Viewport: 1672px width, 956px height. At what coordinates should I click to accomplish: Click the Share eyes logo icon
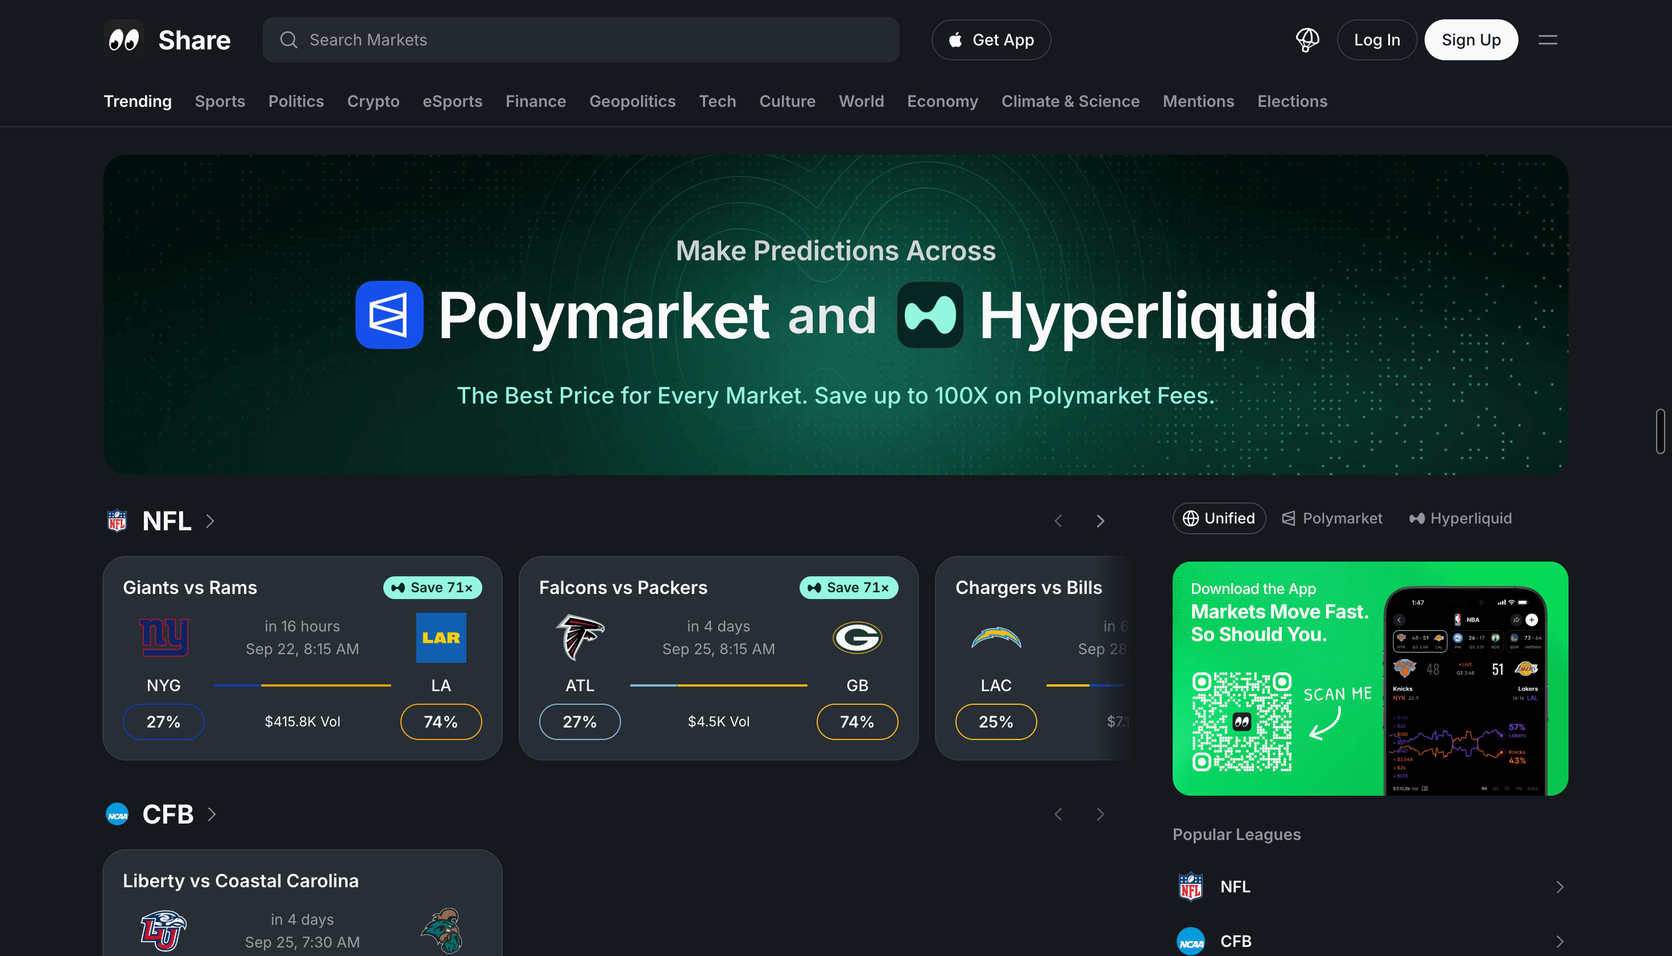click(123, 40)
